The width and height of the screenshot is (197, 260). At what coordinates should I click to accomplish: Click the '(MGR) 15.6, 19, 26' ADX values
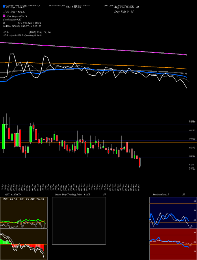tap(40, 32)
